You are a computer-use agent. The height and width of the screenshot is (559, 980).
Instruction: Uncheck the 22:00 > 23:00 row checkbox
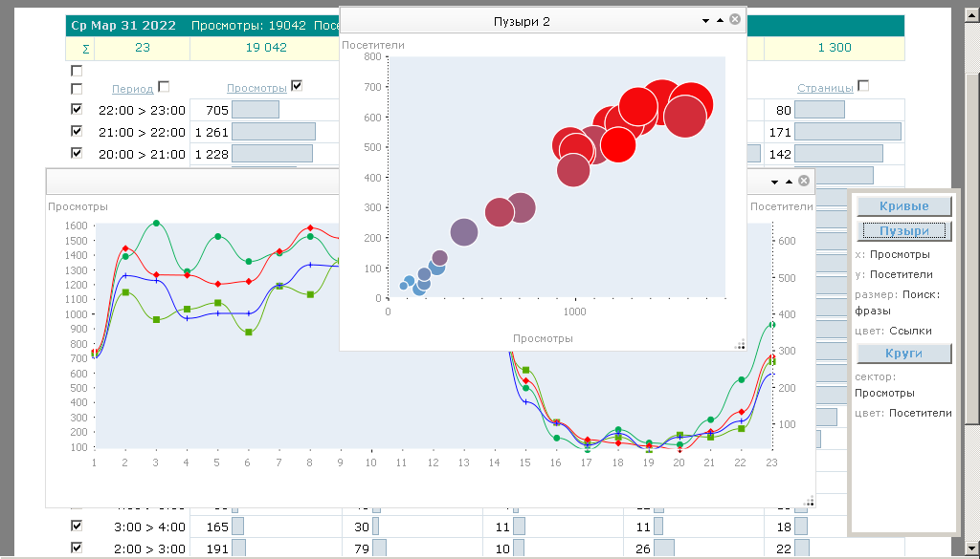click(x=77, y=109)
